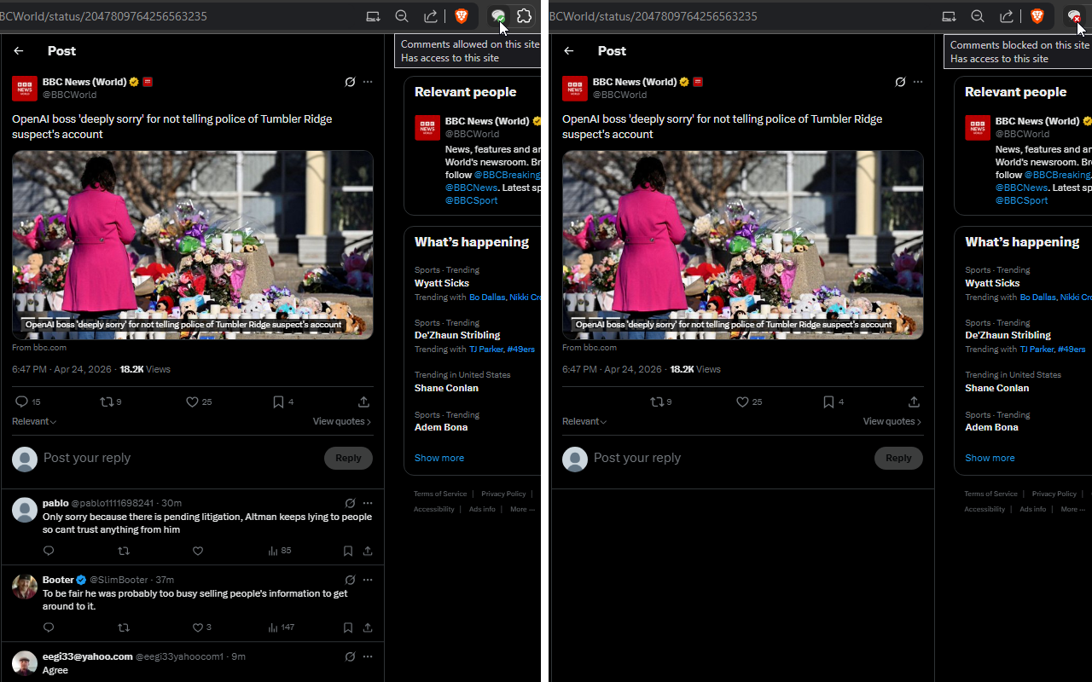Viewport: 1092px width, 682px height.
Task: Repost the BBC post in right window
Action: (x=661, y=402)
